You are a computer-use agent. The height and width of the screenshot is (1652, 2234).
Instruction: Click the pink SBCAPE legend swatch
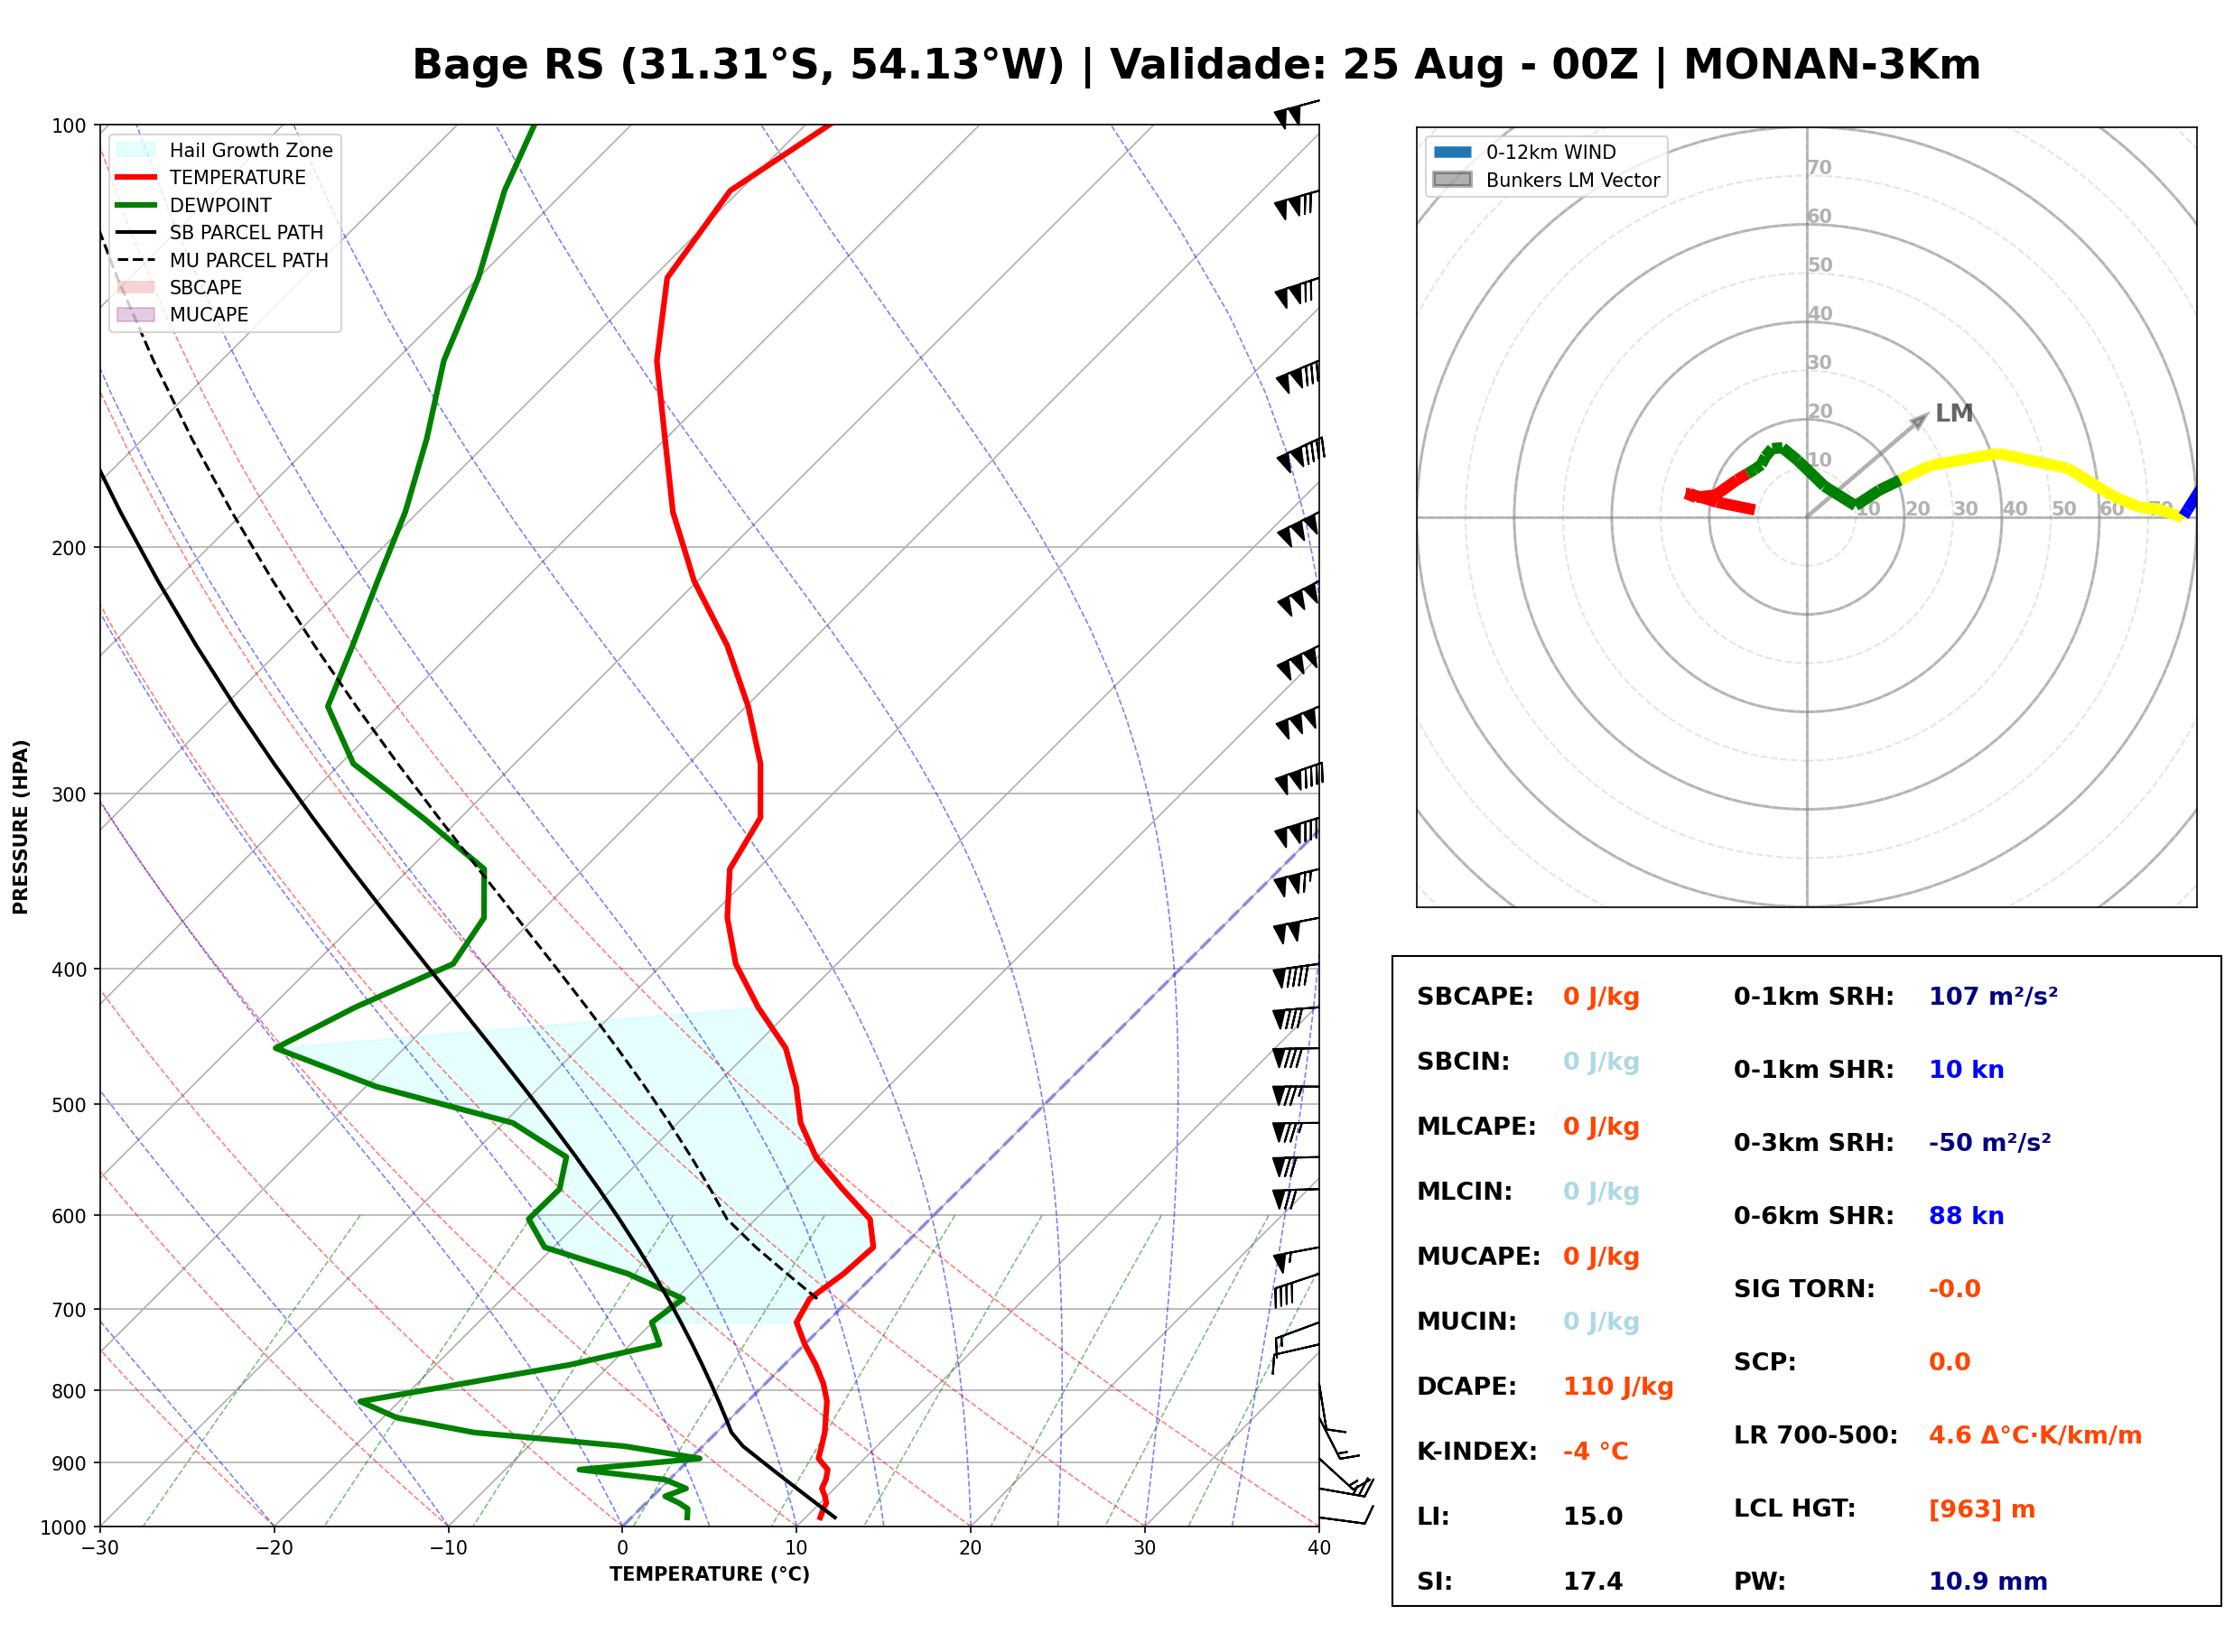[136, 287]
